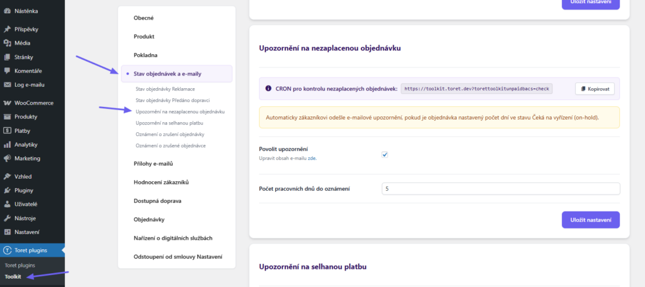Screen dimensions: 645x287
Task: Jump to Oznámení o zrušení objednávky
Action: coord(170,135)
